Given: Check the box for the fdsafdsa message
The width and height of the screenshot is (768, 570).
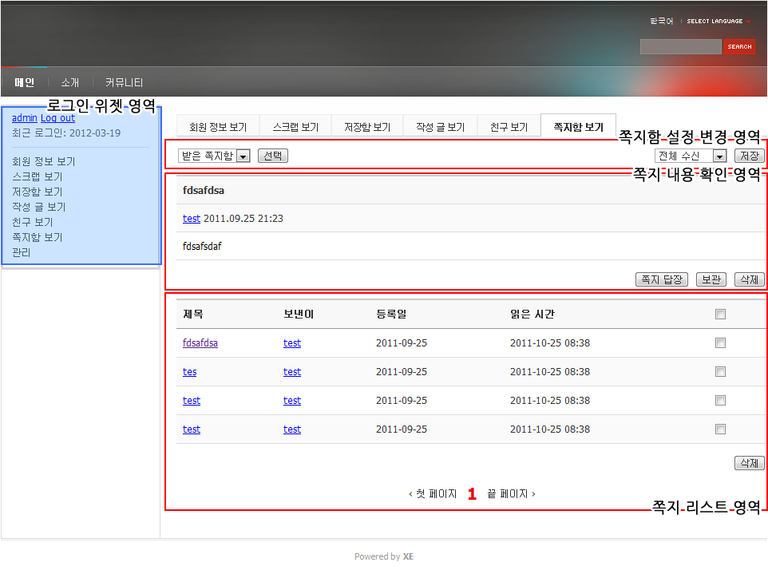Looking at the screenshot, I should (x=720, y=343).
